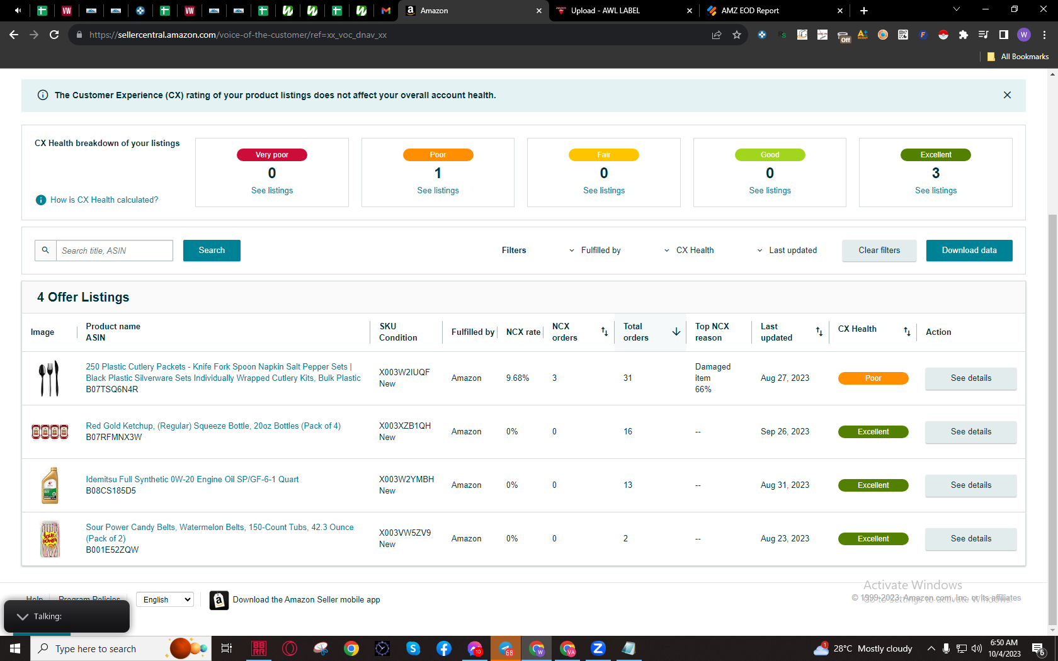Clear all filters
Image resolution: width=1058 pixels, height=661 pixels.
(x=879, y=251)
